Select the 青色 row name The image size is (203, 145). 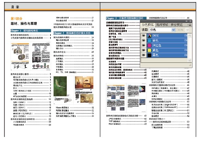click(x=155, y=40)
